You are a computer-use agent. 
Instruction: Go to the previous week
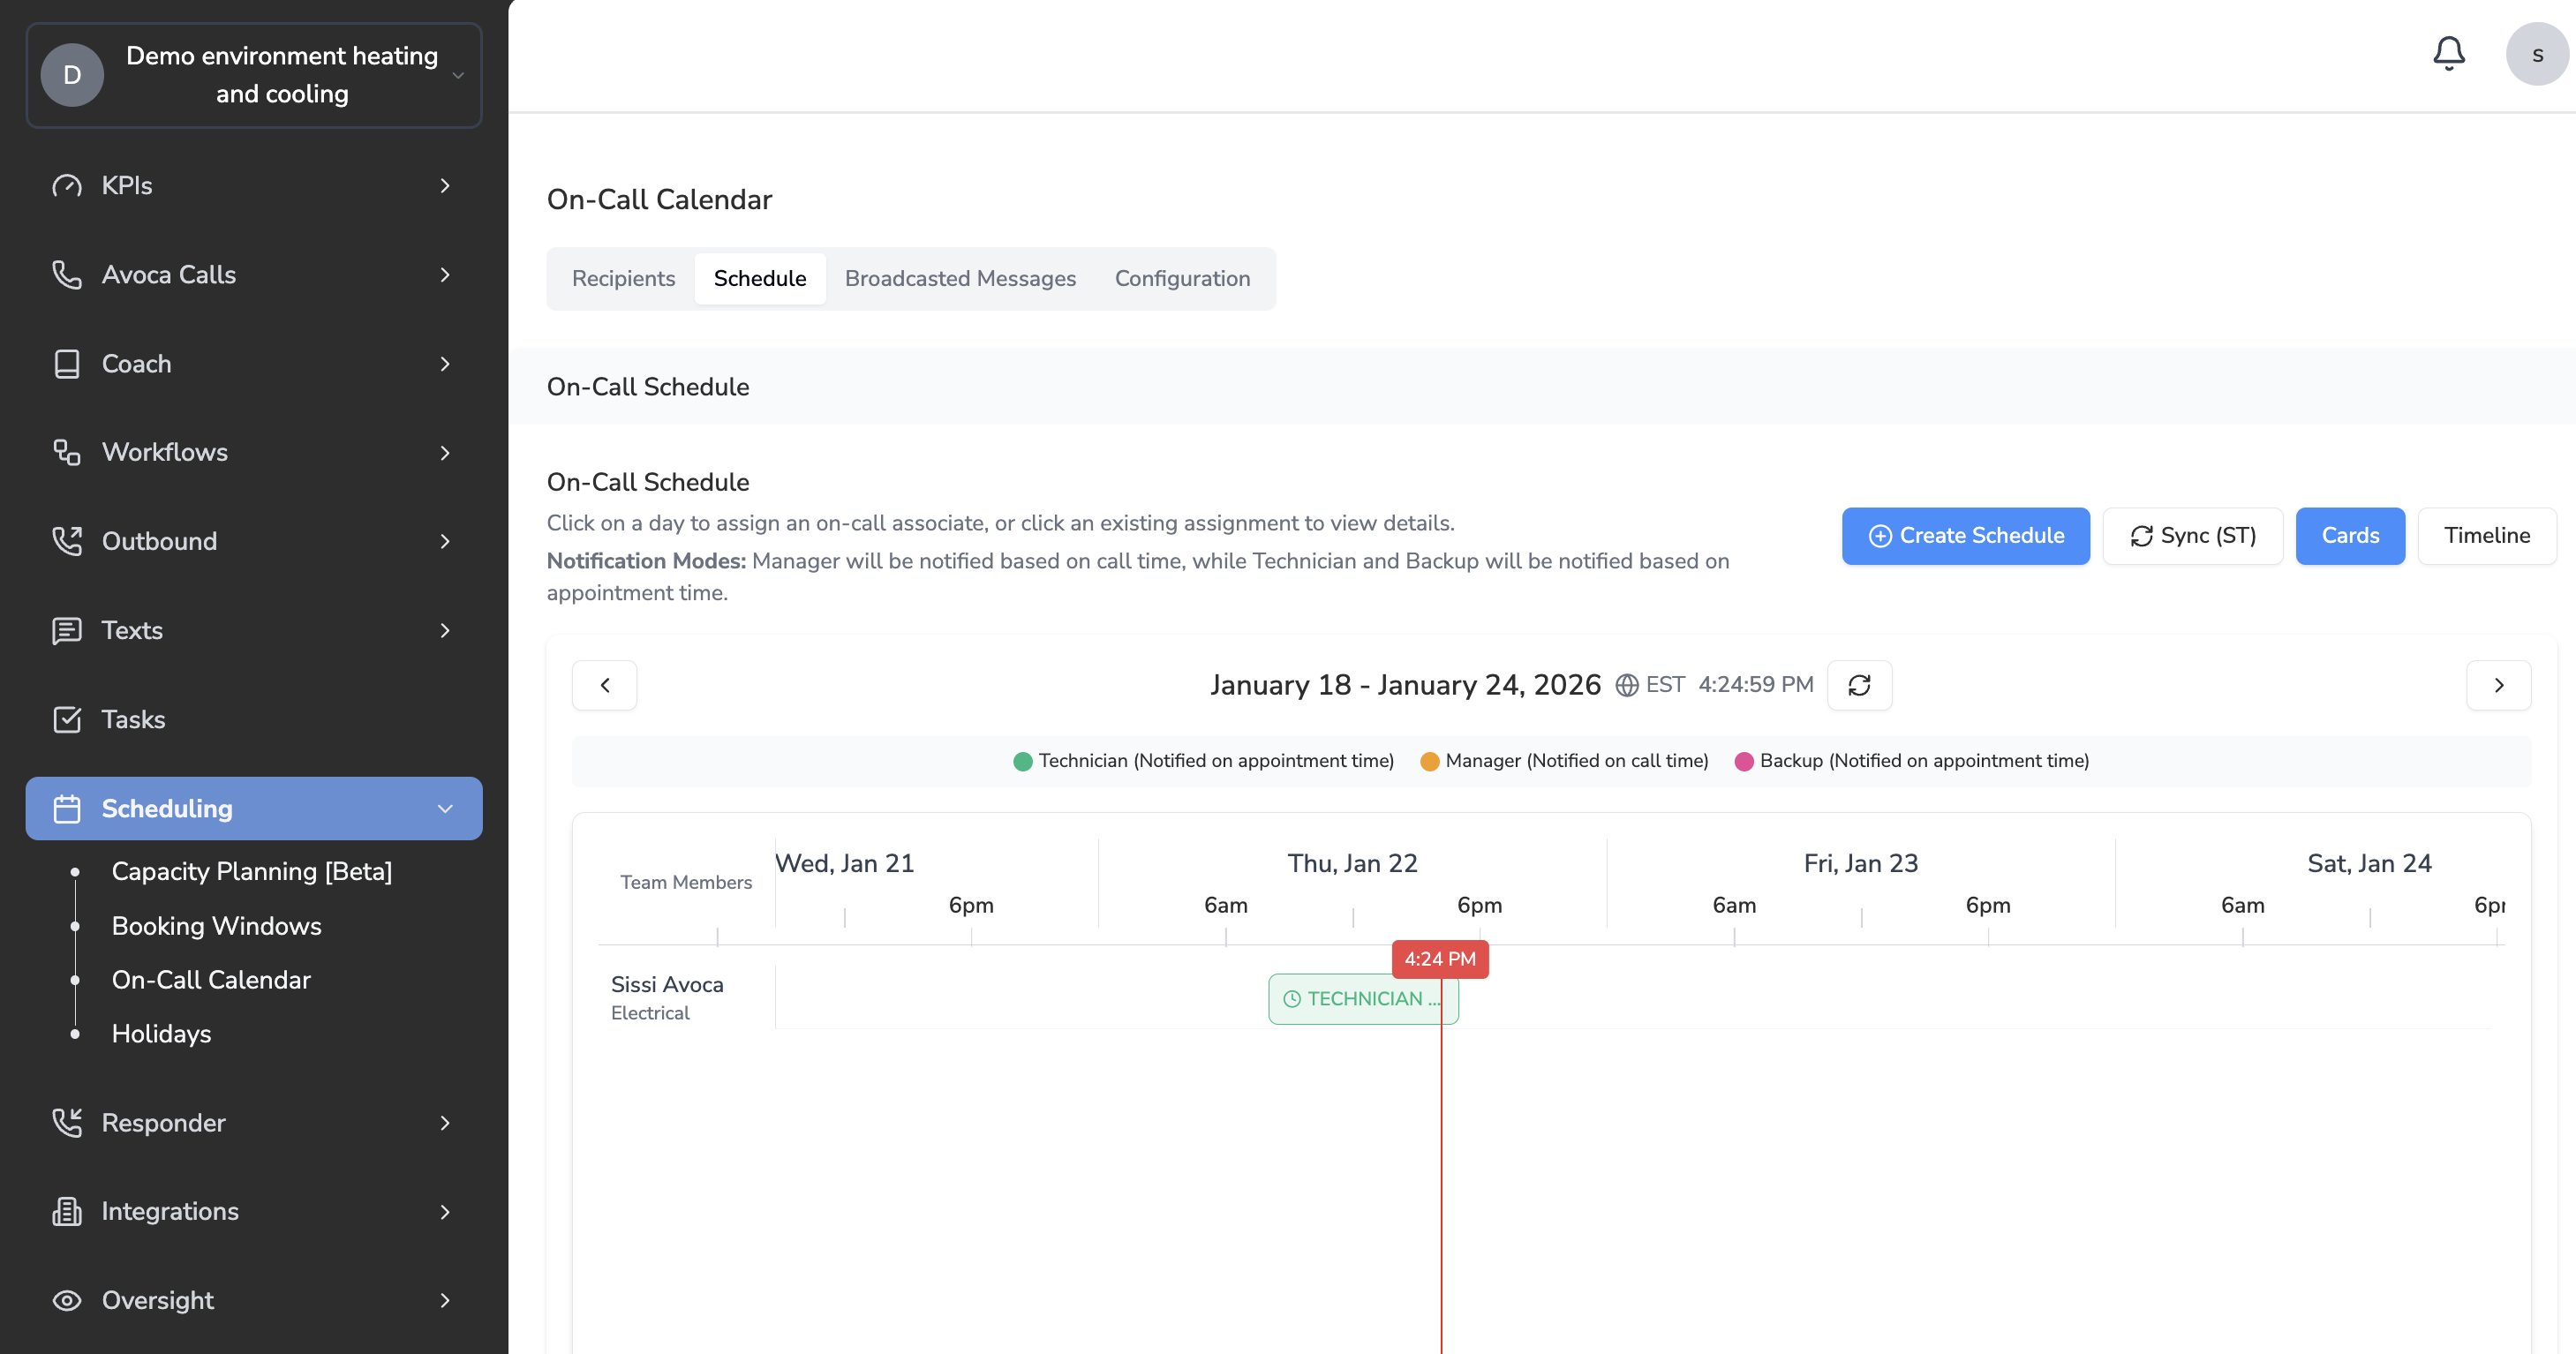coord(604,685)
